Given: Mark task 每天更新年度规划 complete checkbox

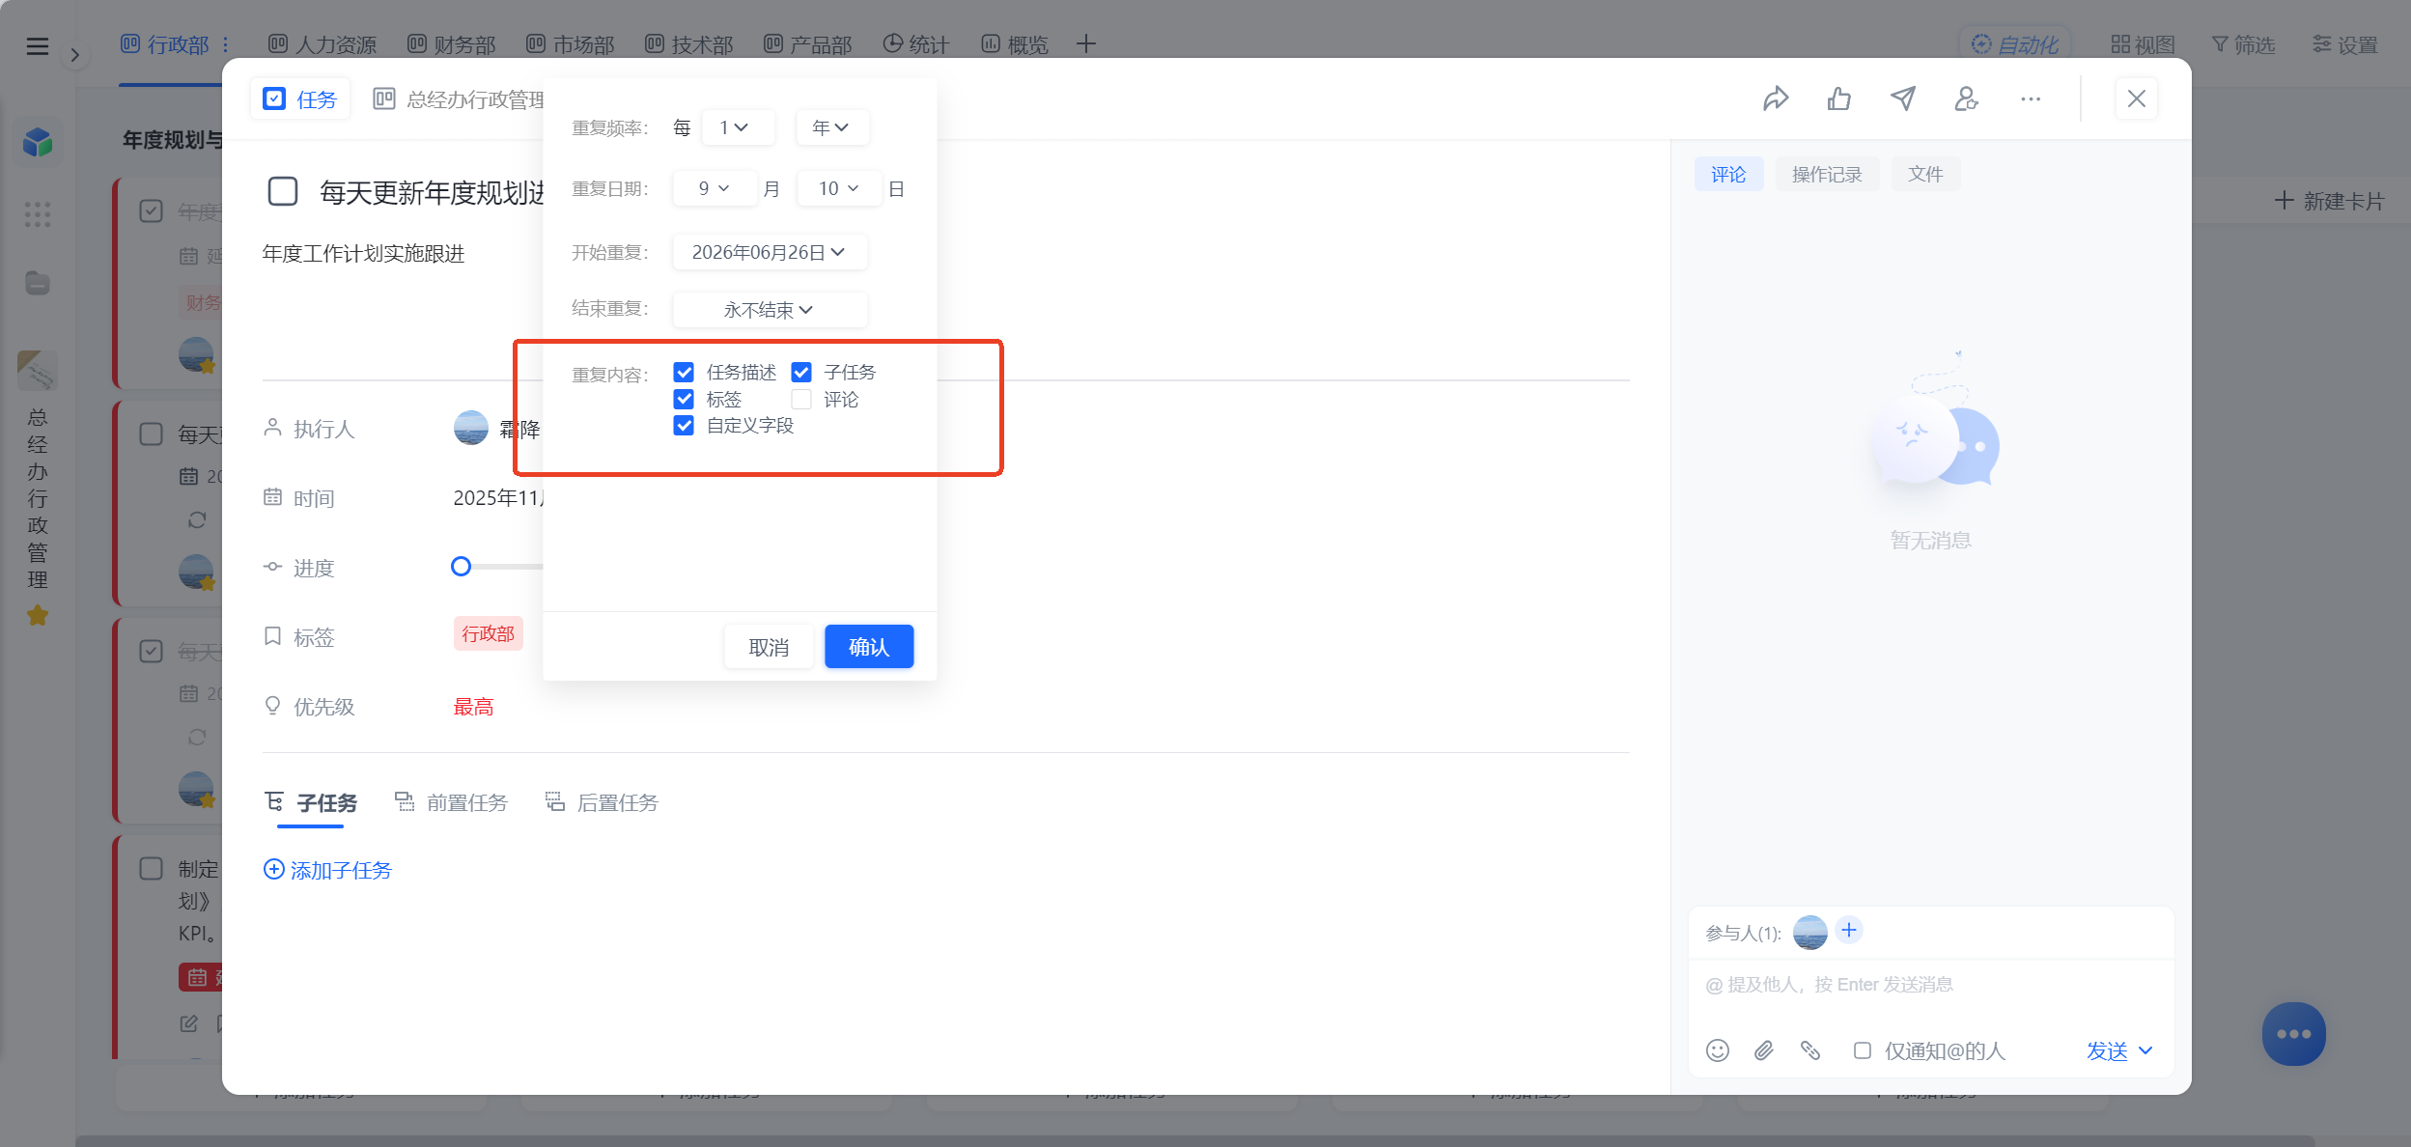Looking at the screenshot, I should [x=283, y=191].
